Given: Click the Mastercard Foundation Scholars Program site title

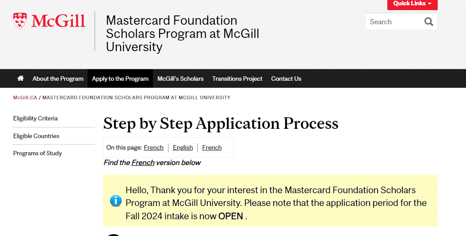Looking at the screenshot, I should (182, 34).
